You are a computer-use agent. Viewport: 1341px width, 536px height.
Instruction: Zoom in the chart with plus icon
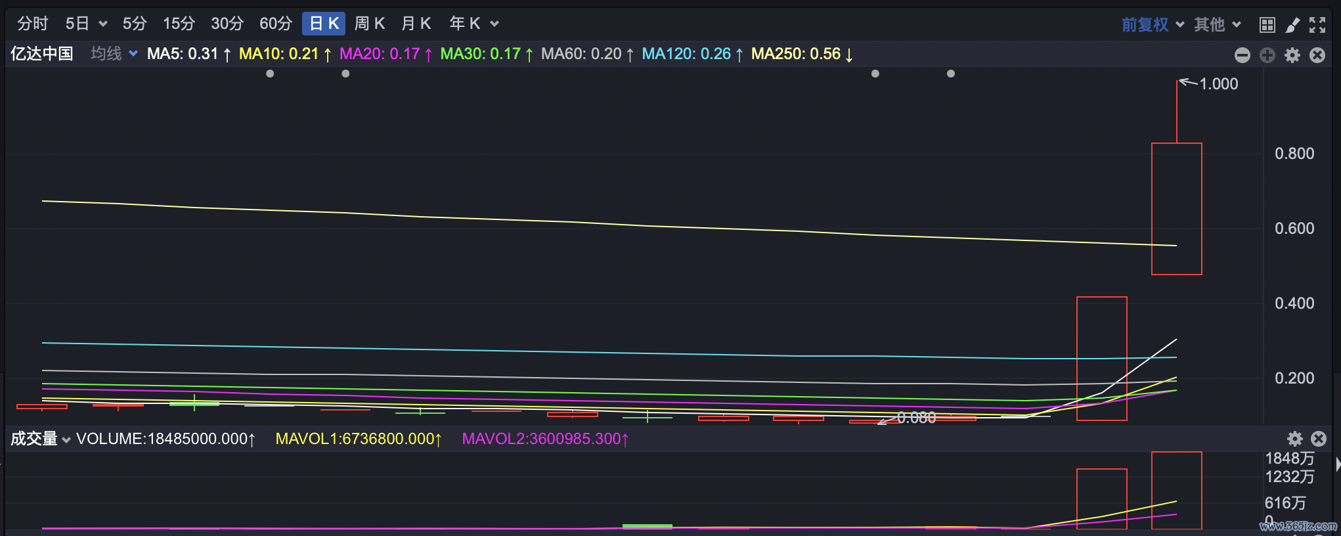tap(1267, 55)
